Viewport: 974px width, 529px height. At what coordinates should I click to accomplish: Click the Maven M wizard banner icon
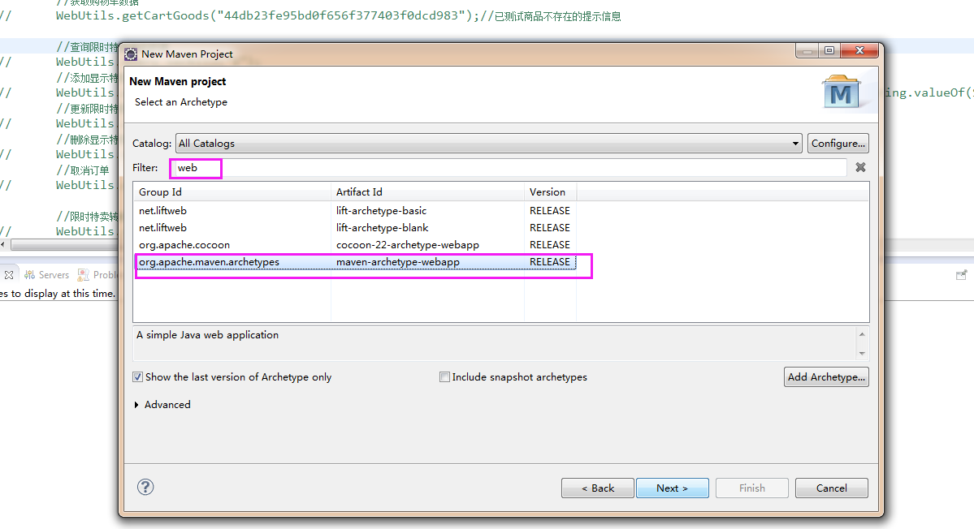pyautogui.click(x=841, y=92)
